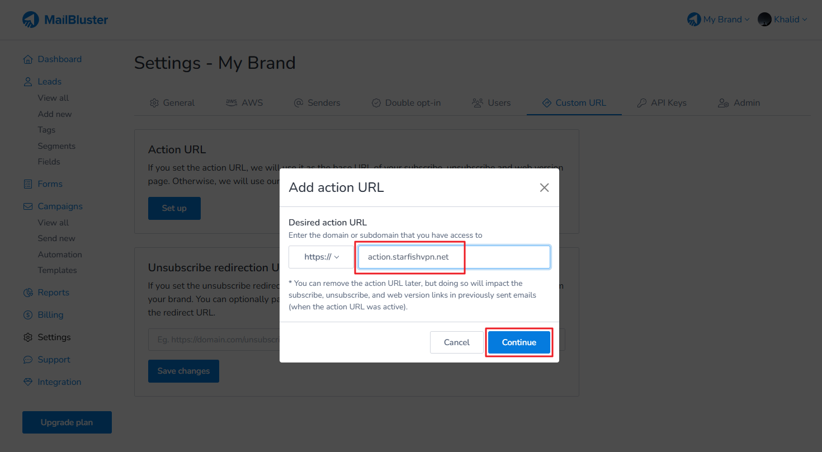The width and height of the screenshot is (822, 452).
Task: Click the Support chat bubble icon
Action: [28, 360]
